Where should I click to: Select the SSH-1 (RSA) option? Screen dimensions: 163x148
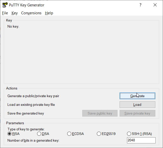pos(129,134)
